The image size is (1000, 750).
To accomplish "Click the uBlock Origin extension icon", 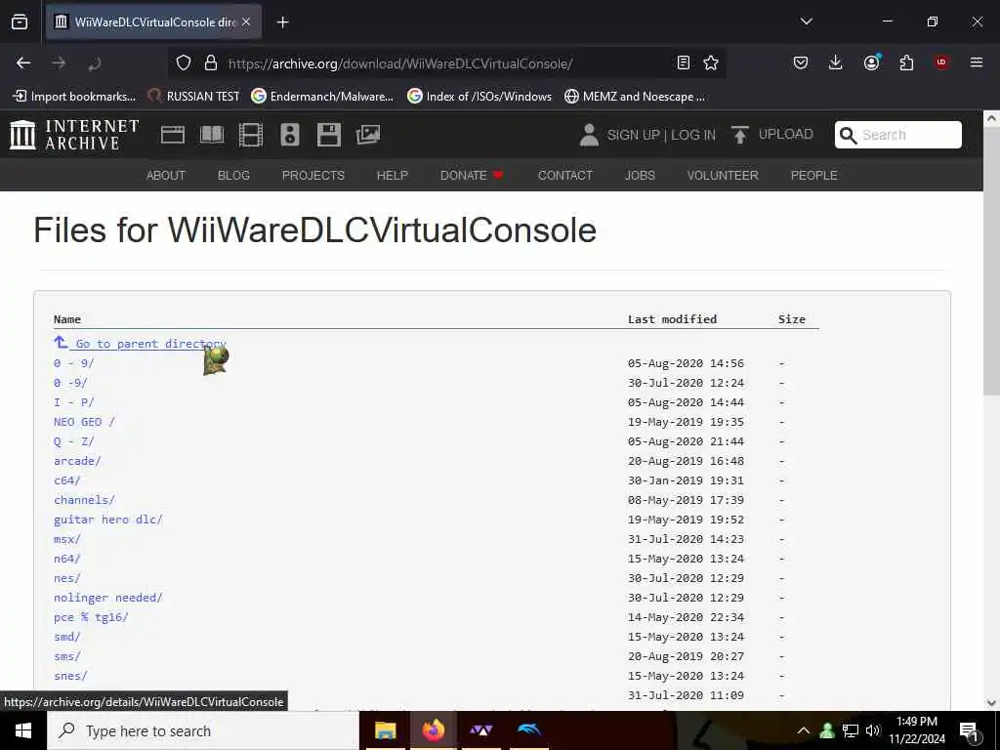I will coord(941,62).
